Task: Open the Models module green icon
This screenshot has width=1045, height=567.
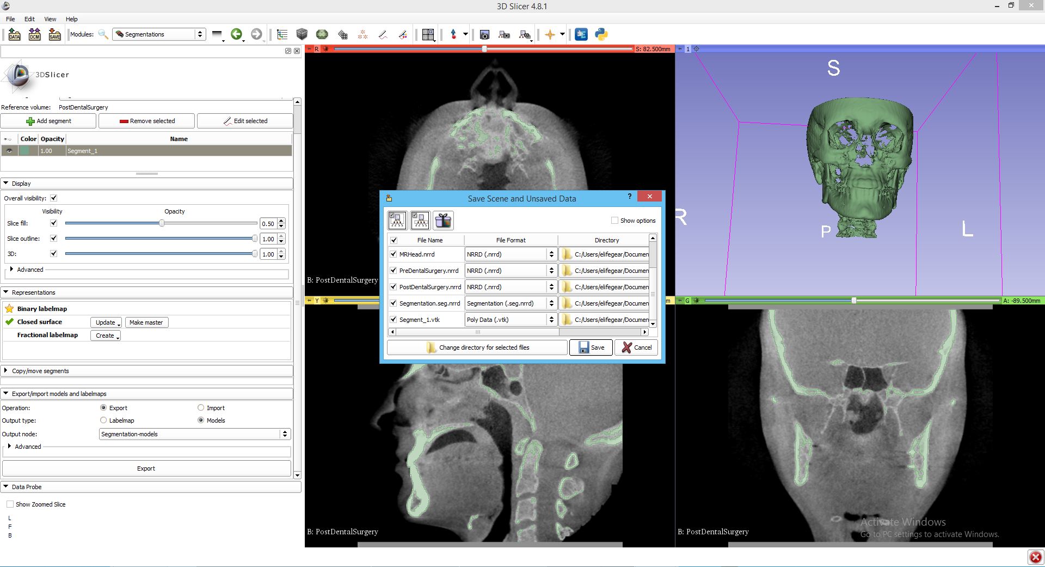Action: [322, 34]
